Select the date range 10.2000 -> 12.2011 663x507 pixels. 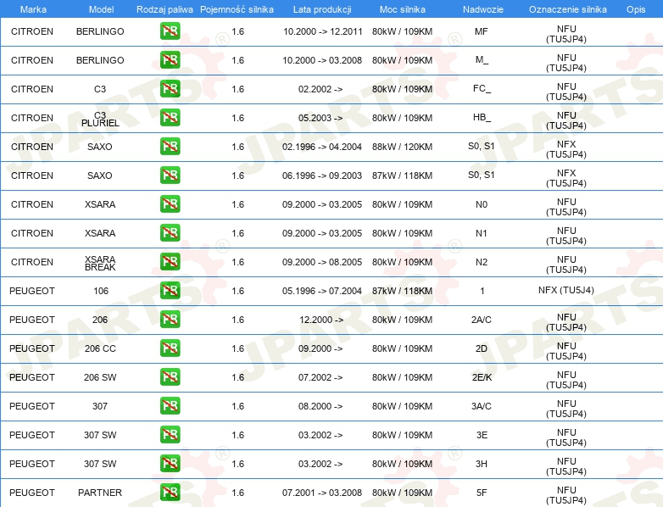tap(323, 31)
